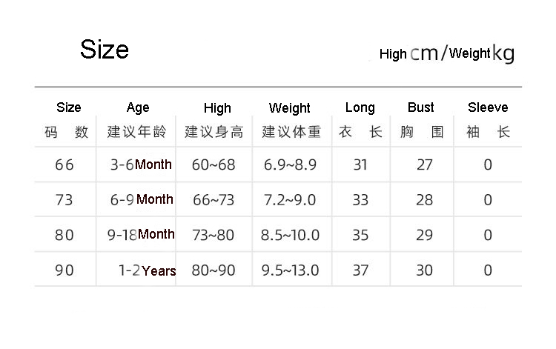Click the length value 37
The image size is (556, 349).
pos(360,270)
